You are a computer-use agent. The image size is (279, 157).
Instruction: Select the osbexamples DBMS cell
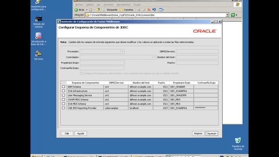[x=116, y=108]
